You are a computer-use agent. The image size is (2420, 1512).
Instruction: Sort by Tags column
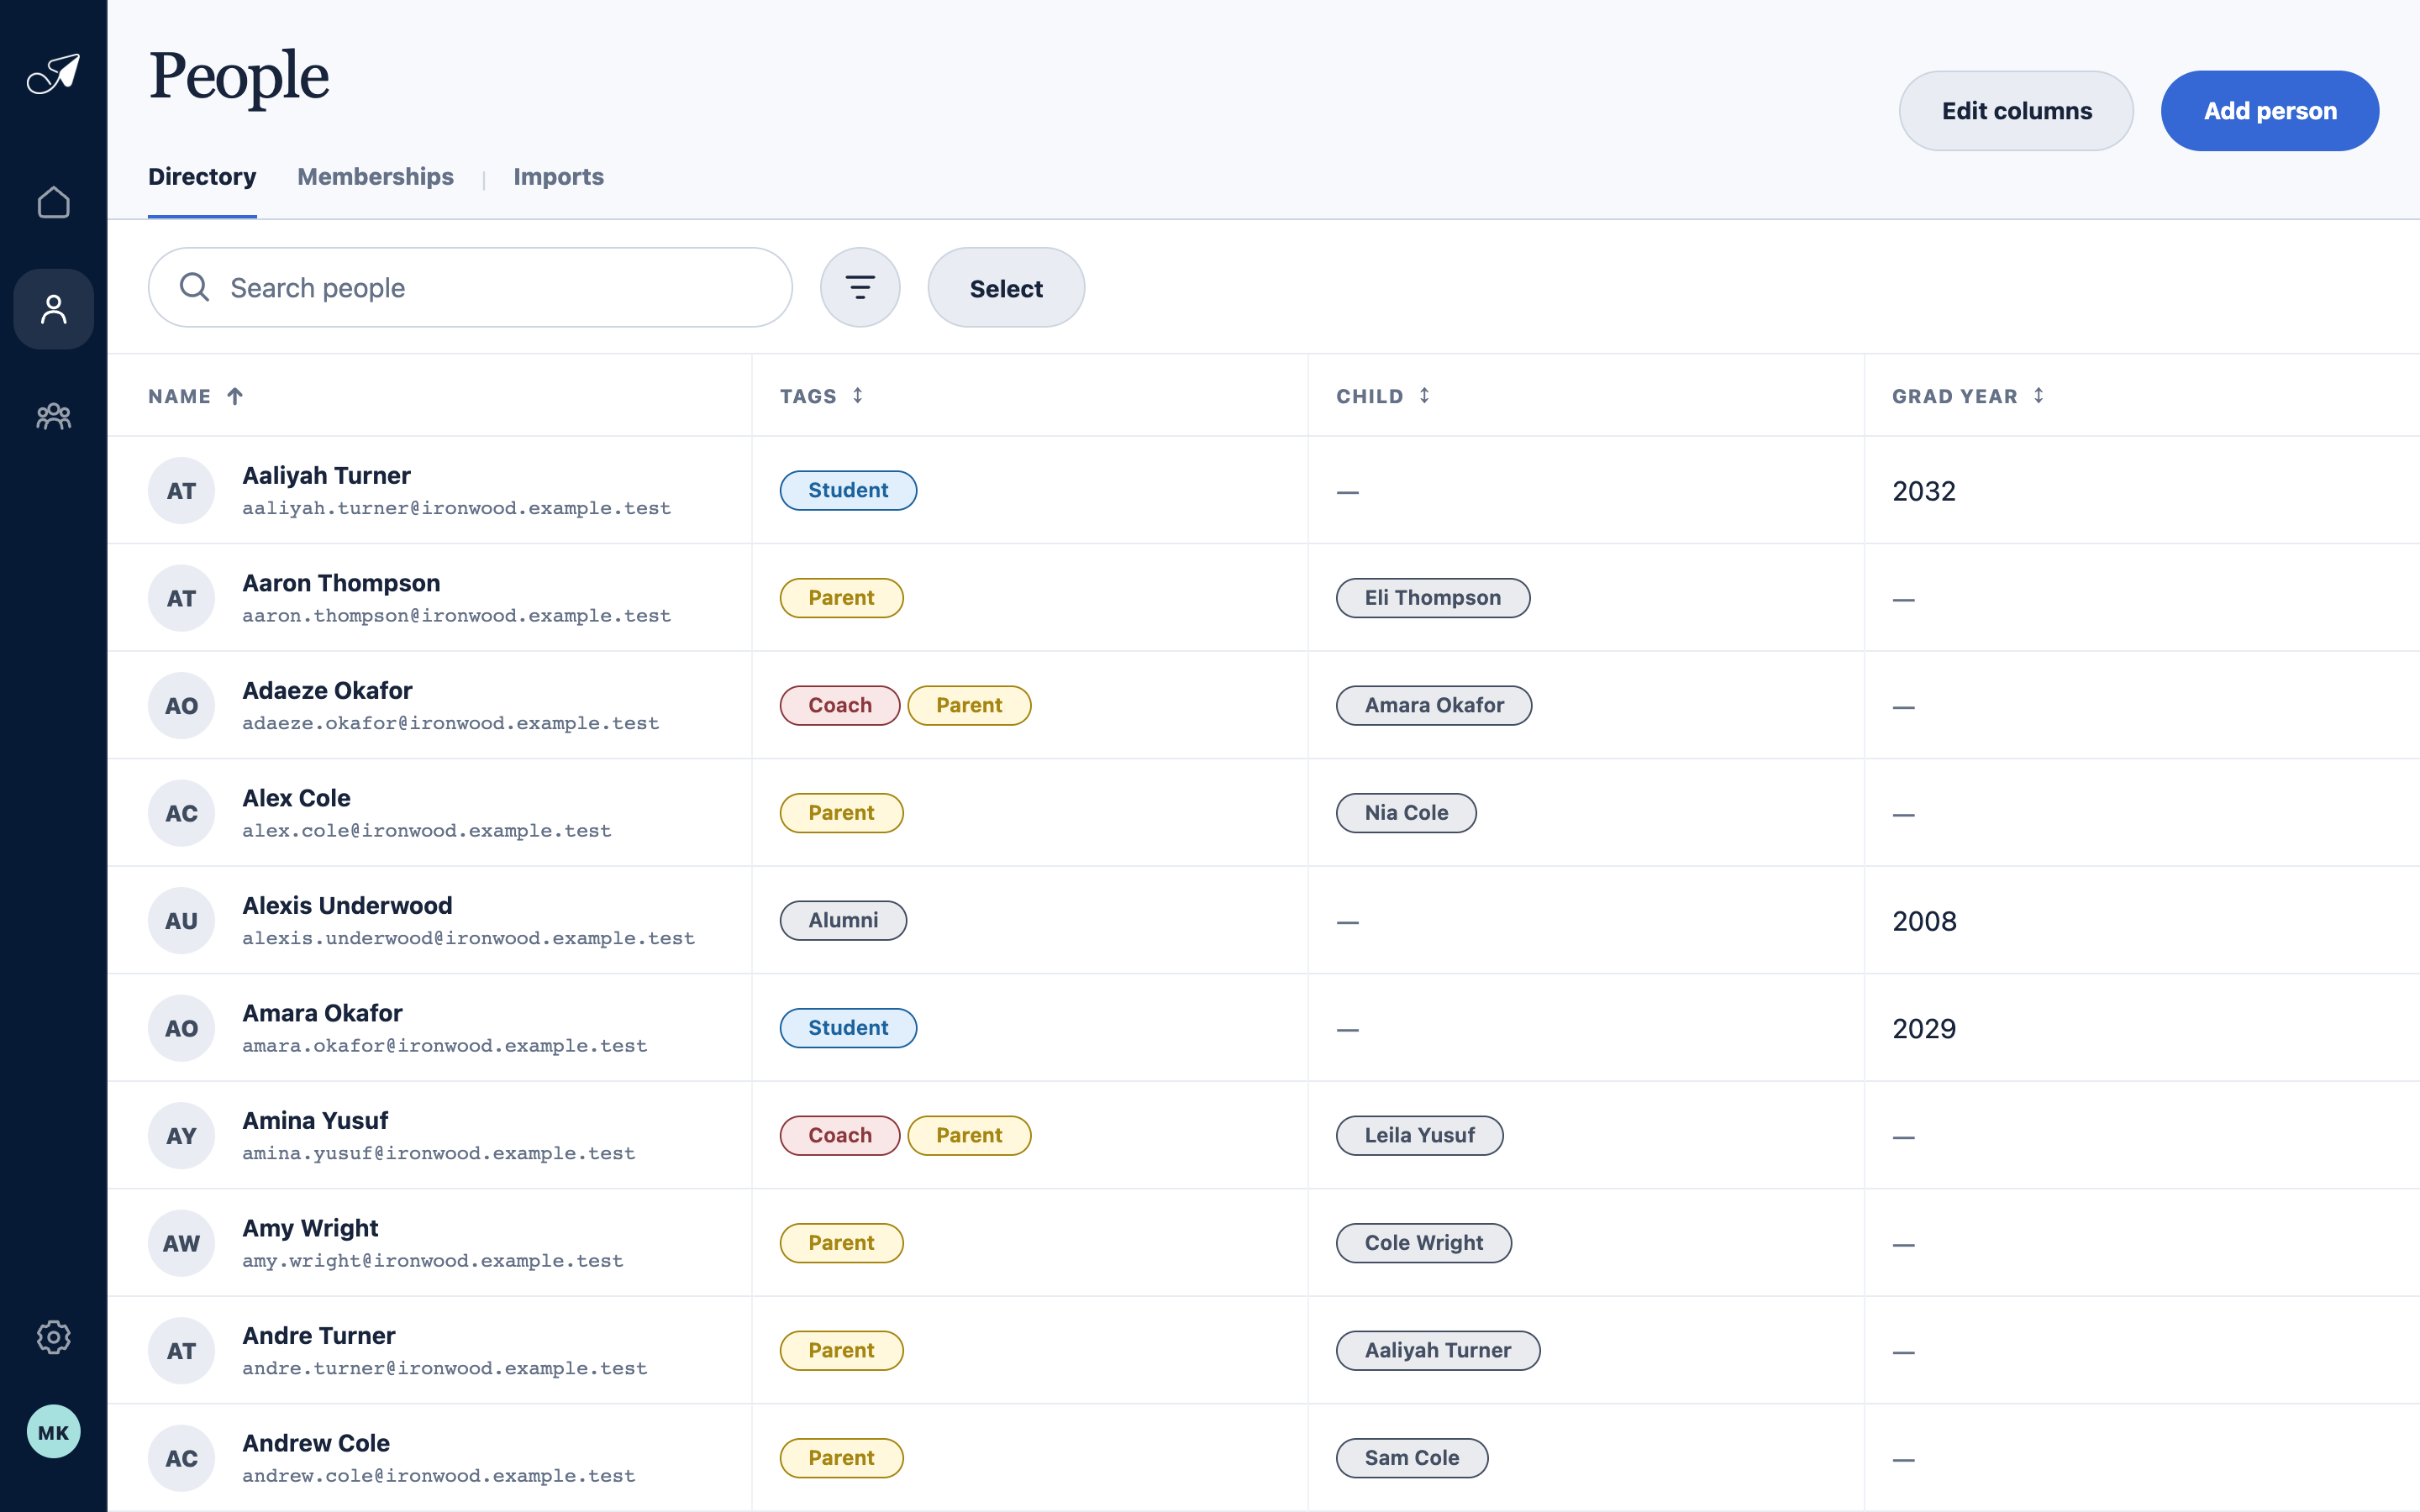click(858, 396)
